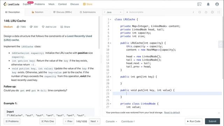Image resolution: width=224 pixels, height=126 pixels.
Task: Click the description panel scrollbar
Action: [99, 33]
